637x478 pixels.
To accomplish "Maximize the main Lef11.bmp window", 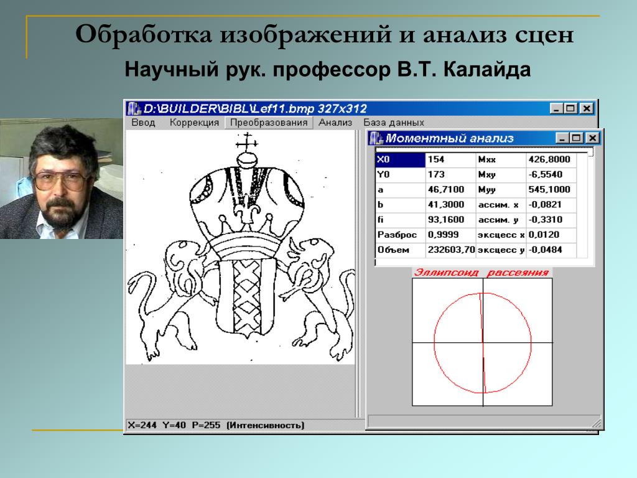I will tap(571, 108).
